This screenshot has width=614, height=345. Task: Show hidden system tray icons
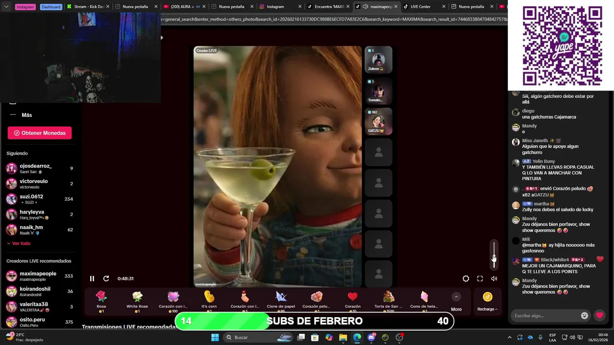pyautogui.click(x=509, y=337)
